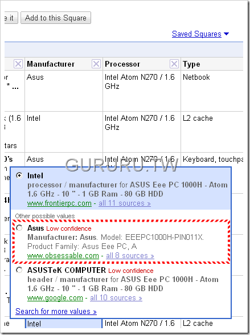Open www.obsessable.com source link
The height and width of the screenshot is (335, 250).
[x=63, y=255]
